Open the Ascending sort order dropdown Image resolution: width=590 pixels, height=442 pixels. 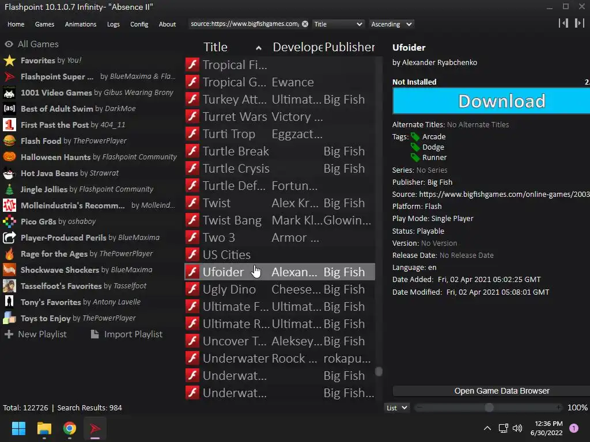point(391,24)
